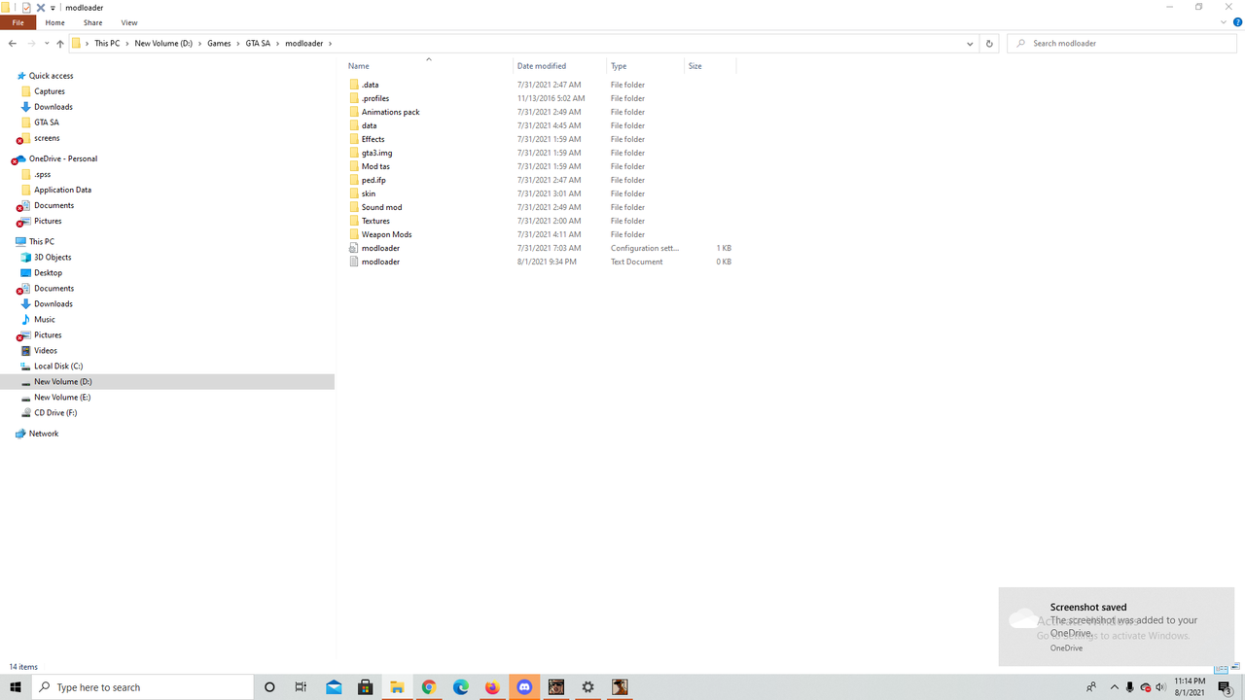Image resolution: width=1245 pixels, height=700 pixels.
Task: Open the Share ribbon tab
Action: 92,22
